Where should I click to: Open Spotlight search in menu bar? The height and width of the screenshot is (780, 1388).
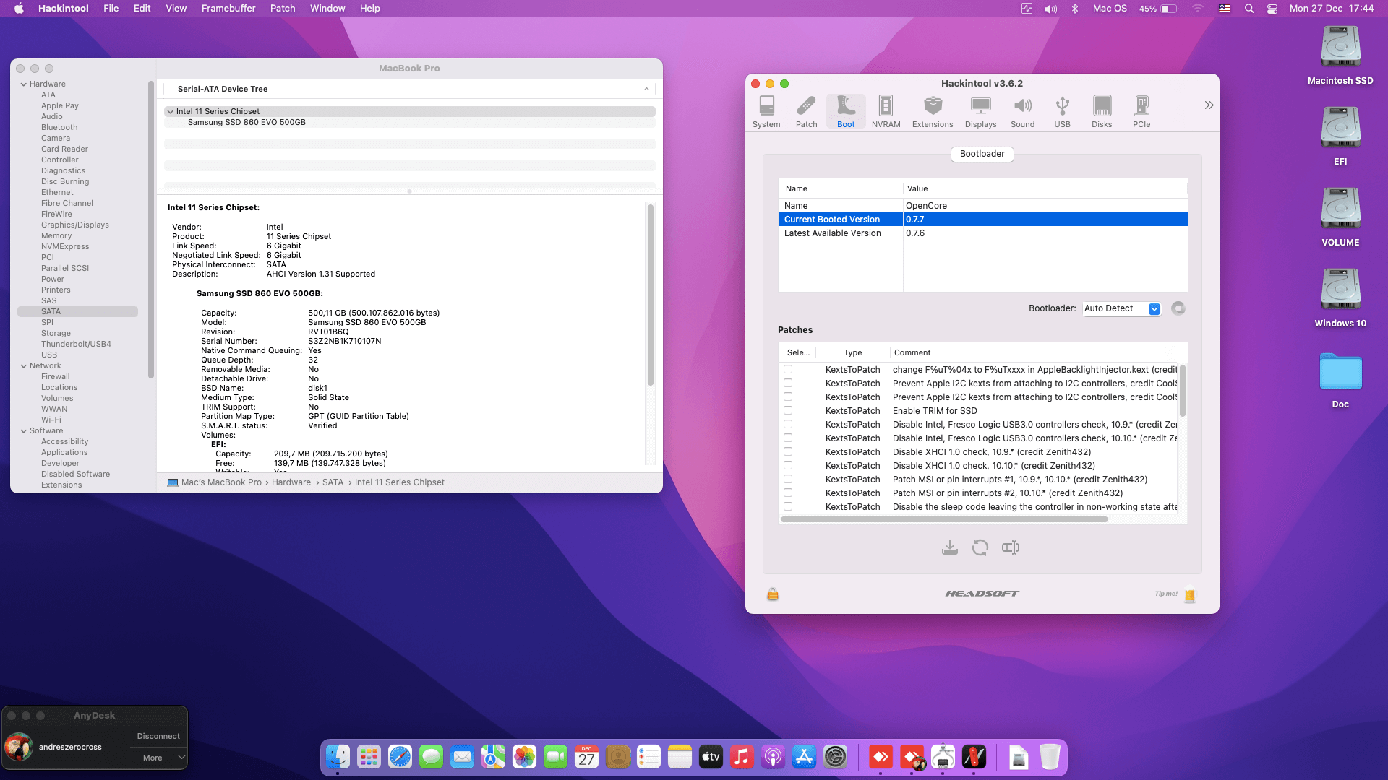(x=1248, y=9)
